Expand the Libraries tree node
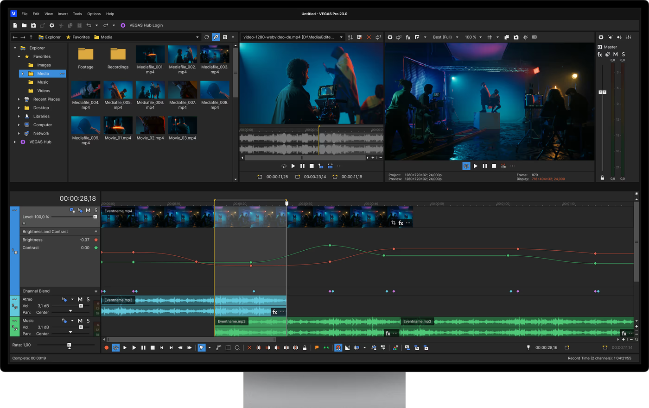The image size is (649, 408). click(x=19, y=116)
